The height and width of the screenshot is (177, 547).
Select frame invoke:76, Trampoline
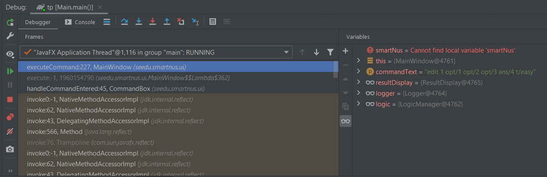176,143
